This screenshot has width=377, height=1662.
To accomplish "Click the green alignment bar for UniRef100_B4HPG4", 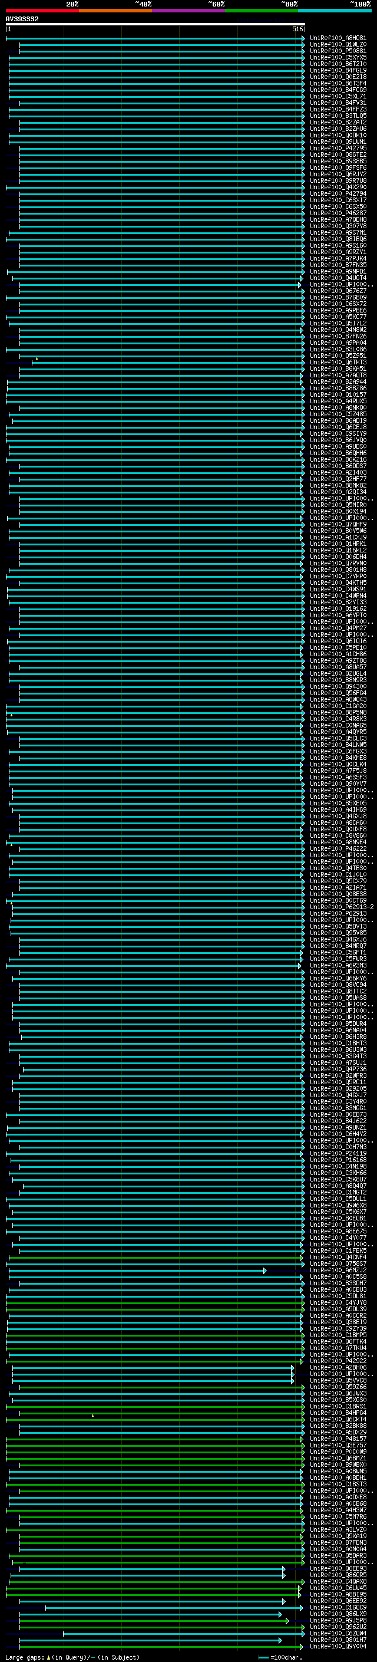I will 162,1413.
